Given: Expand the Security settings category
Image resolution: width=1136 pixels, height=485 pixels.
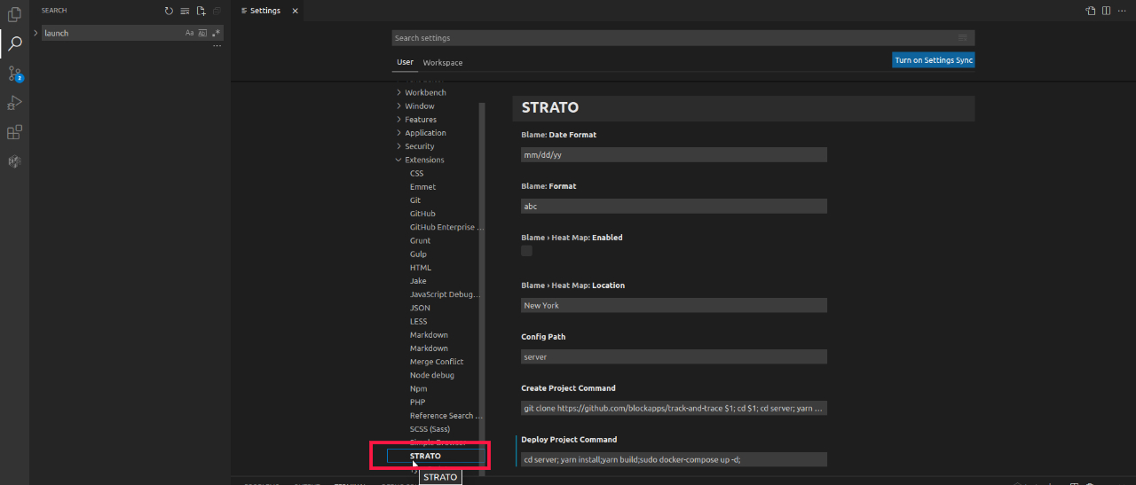Looking at the screenshot, I should click(x=420, y=146).
